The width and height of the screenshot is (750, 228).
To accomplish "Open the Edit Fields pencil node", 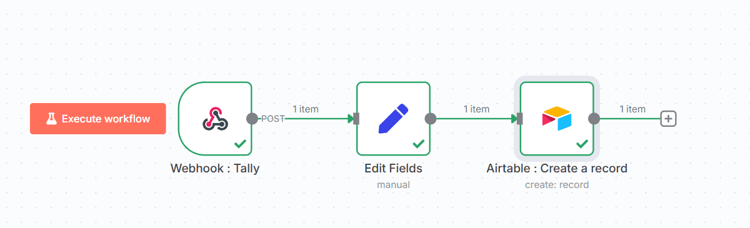I will click(x=393, y=119).
